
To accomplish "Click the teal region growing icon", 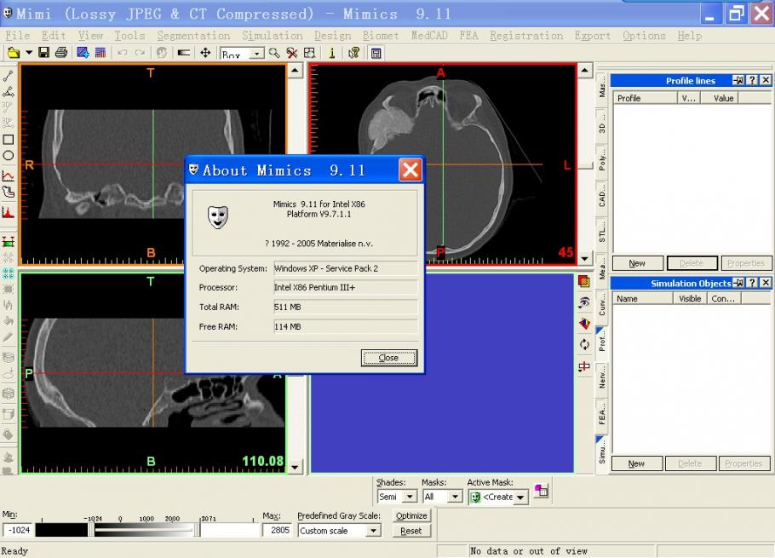I will pos(8,273).
